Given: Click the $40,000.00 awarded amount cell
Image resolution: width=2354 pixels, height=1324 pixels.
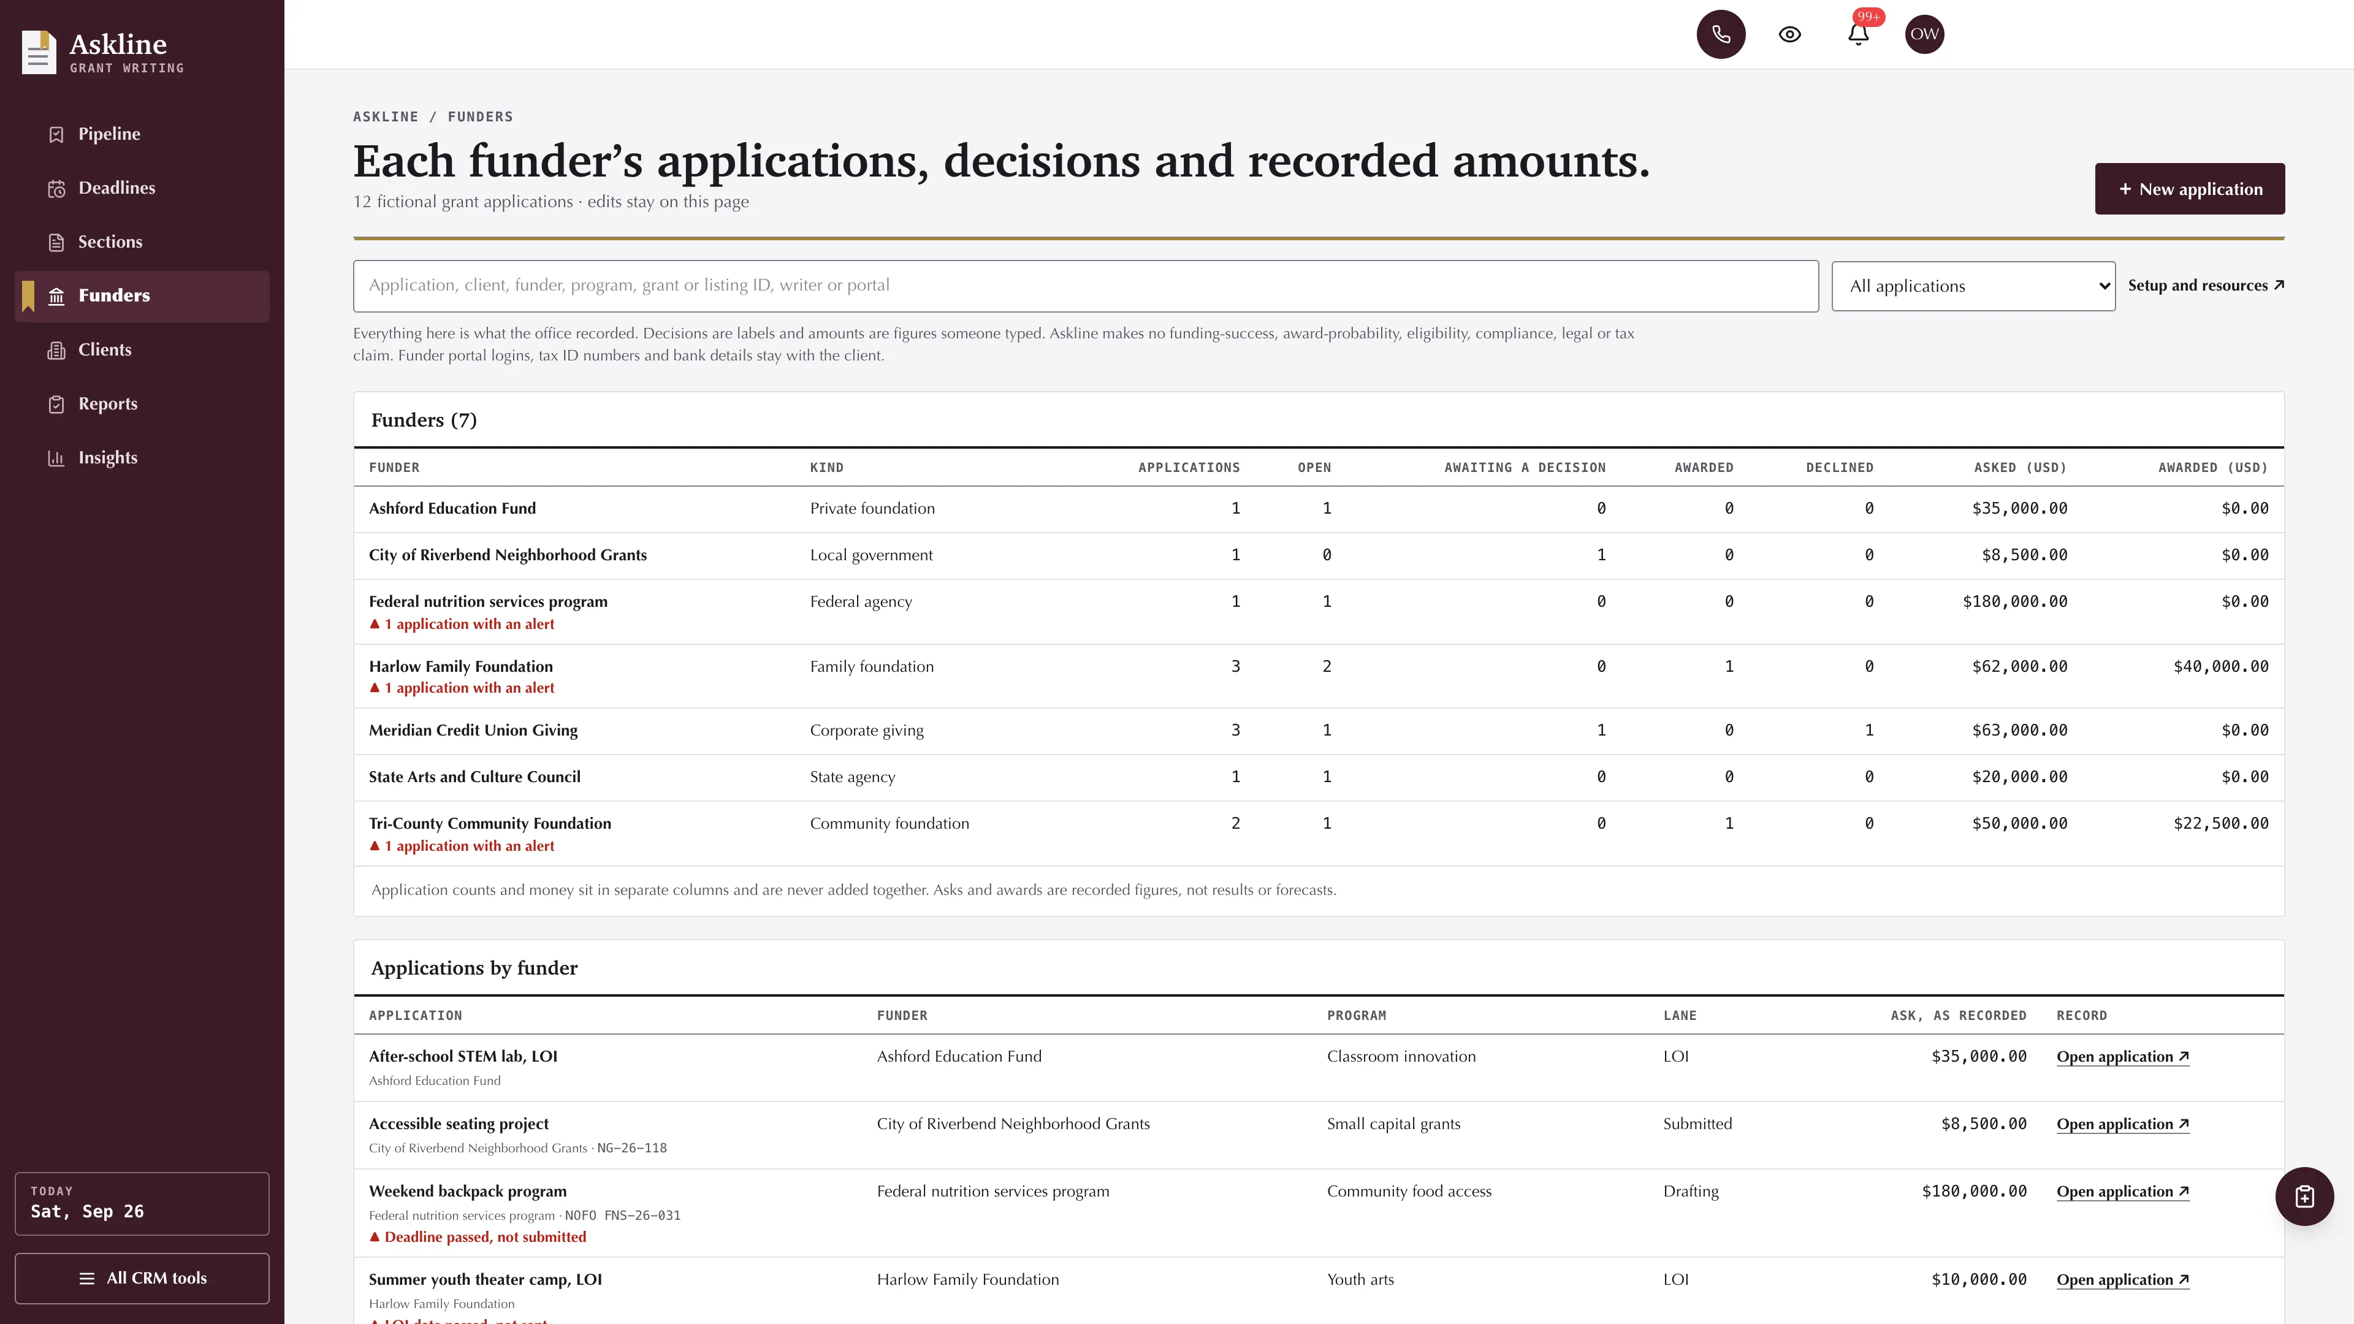Looking at the screenshot, I should 2220,667.
